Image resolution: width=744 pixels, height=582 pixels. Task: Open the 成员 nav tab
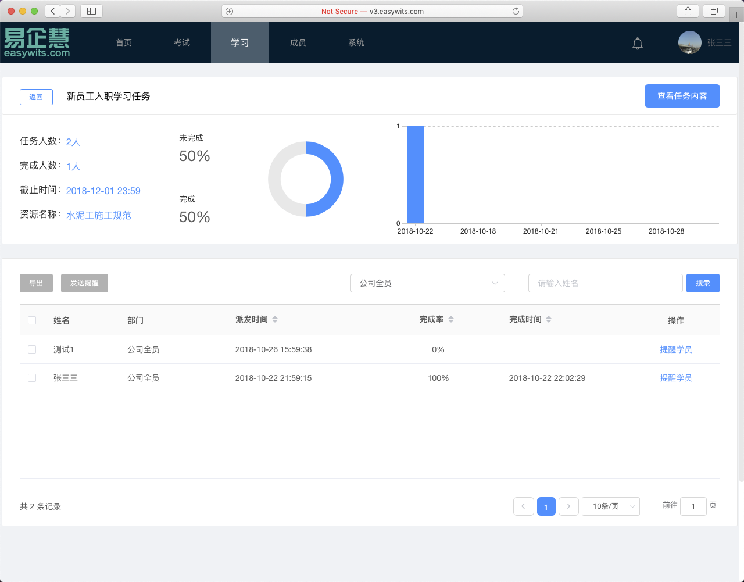(298, 42)
